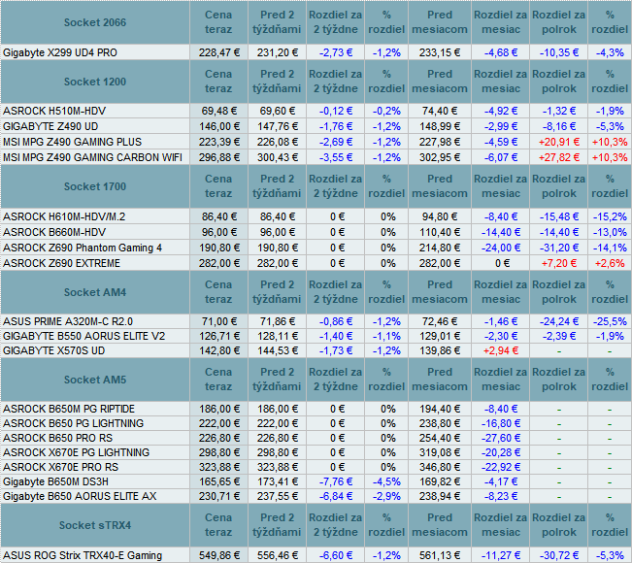Image resolution: width=632 pixels, height=563 pixels.
Task: Click the '-4,5%' percent cell
Action: tap(386, 481)
